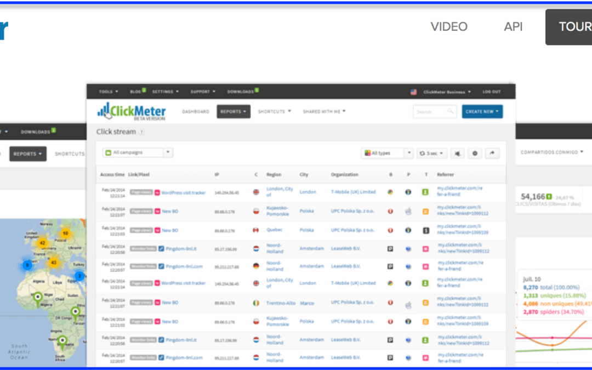Open the All types filter dropdown
Viewport: 592px width, 370px height.
[387, 153]
